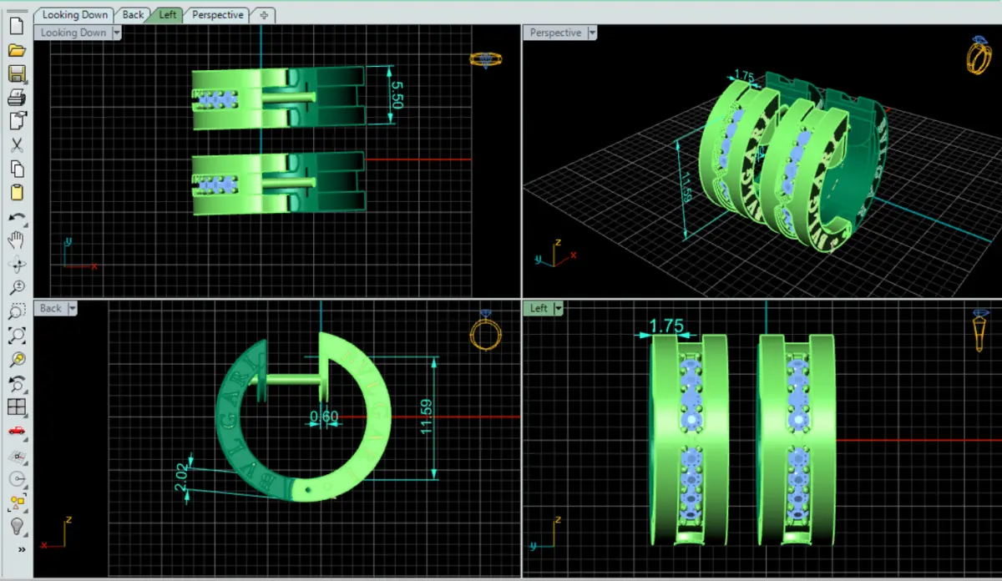Viewport: 1002px width, 581px height.
Task: Click the four-viewport layout icon
Action: pos(16,407)
